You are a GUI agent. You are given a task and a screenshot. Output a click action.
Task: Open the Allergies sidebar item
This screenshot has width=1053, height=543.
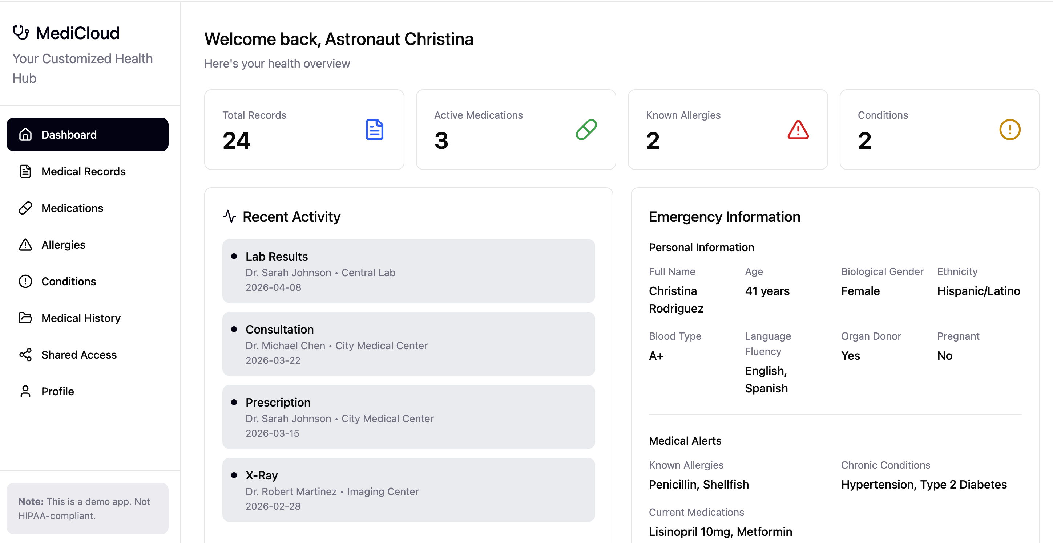[63, 245]
